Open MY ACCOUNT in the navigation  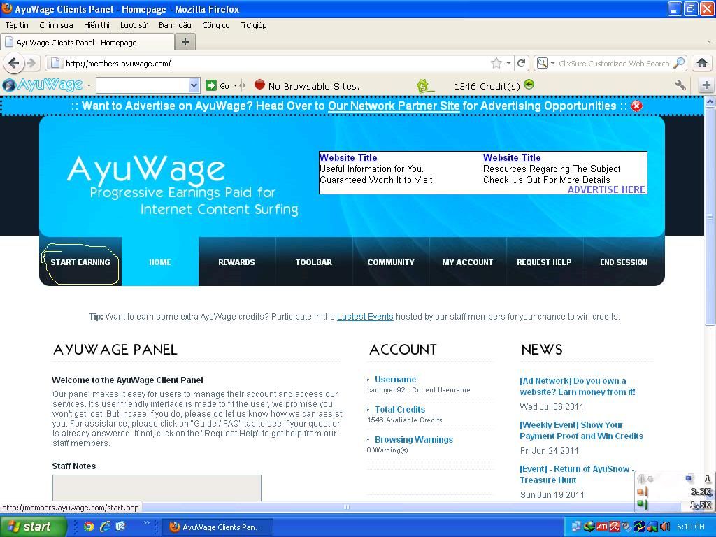pos(468,262)
